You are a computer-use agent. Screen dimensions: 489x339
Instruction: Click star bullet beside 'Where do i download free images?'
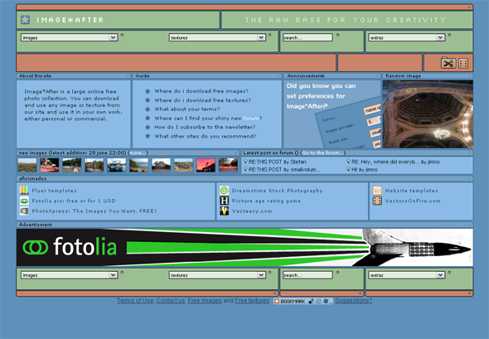(x=148, y=91)
